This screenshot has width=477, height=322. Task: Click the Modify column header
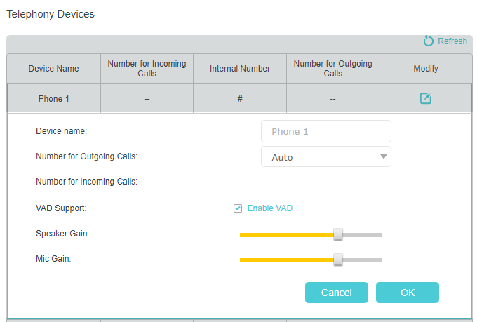tap(425, 69)
